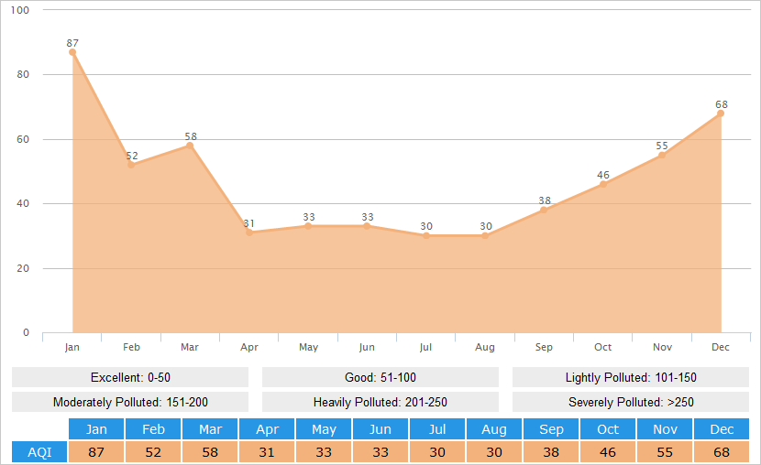
Task: Click the April data point labeled 31
Action: 249,232
